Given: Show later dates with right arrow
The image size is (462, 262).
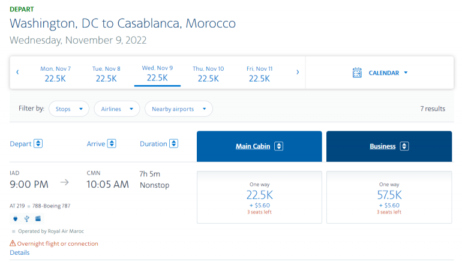Looking at the screenshot, I should coord(298,73).
